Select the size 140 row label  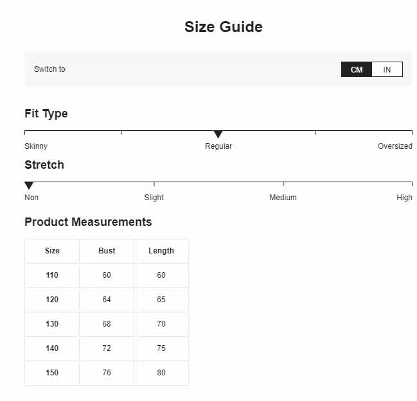(52, 348)
